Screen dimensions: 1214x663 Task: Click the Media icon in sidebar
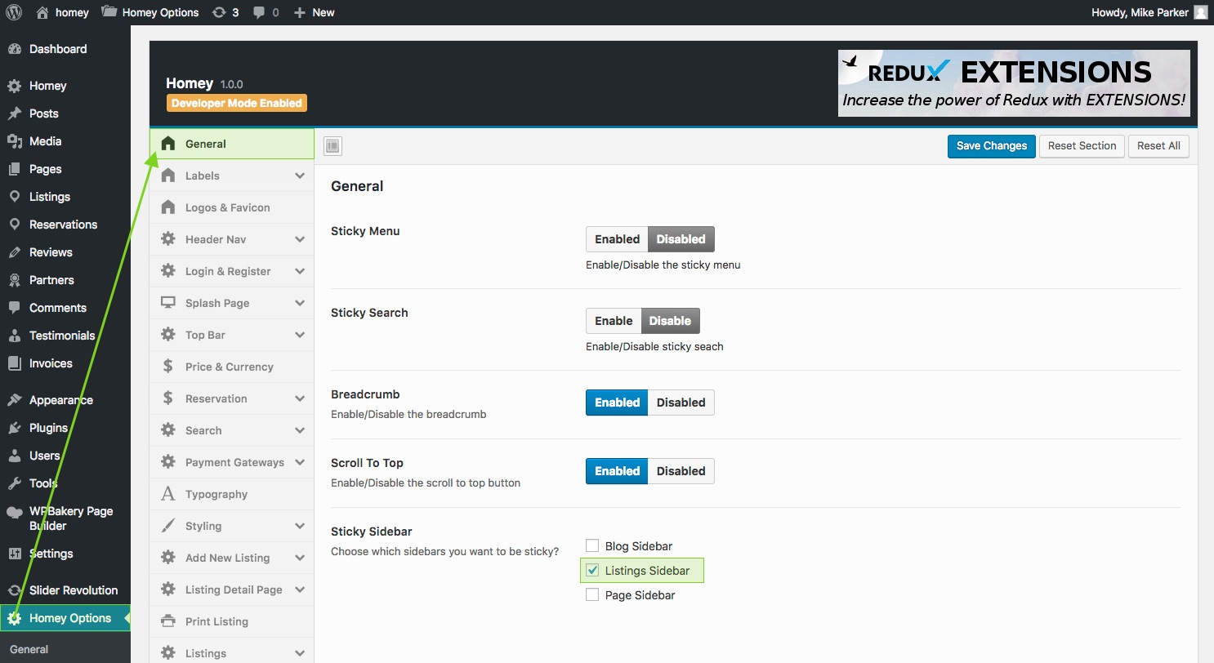point(14,141)
